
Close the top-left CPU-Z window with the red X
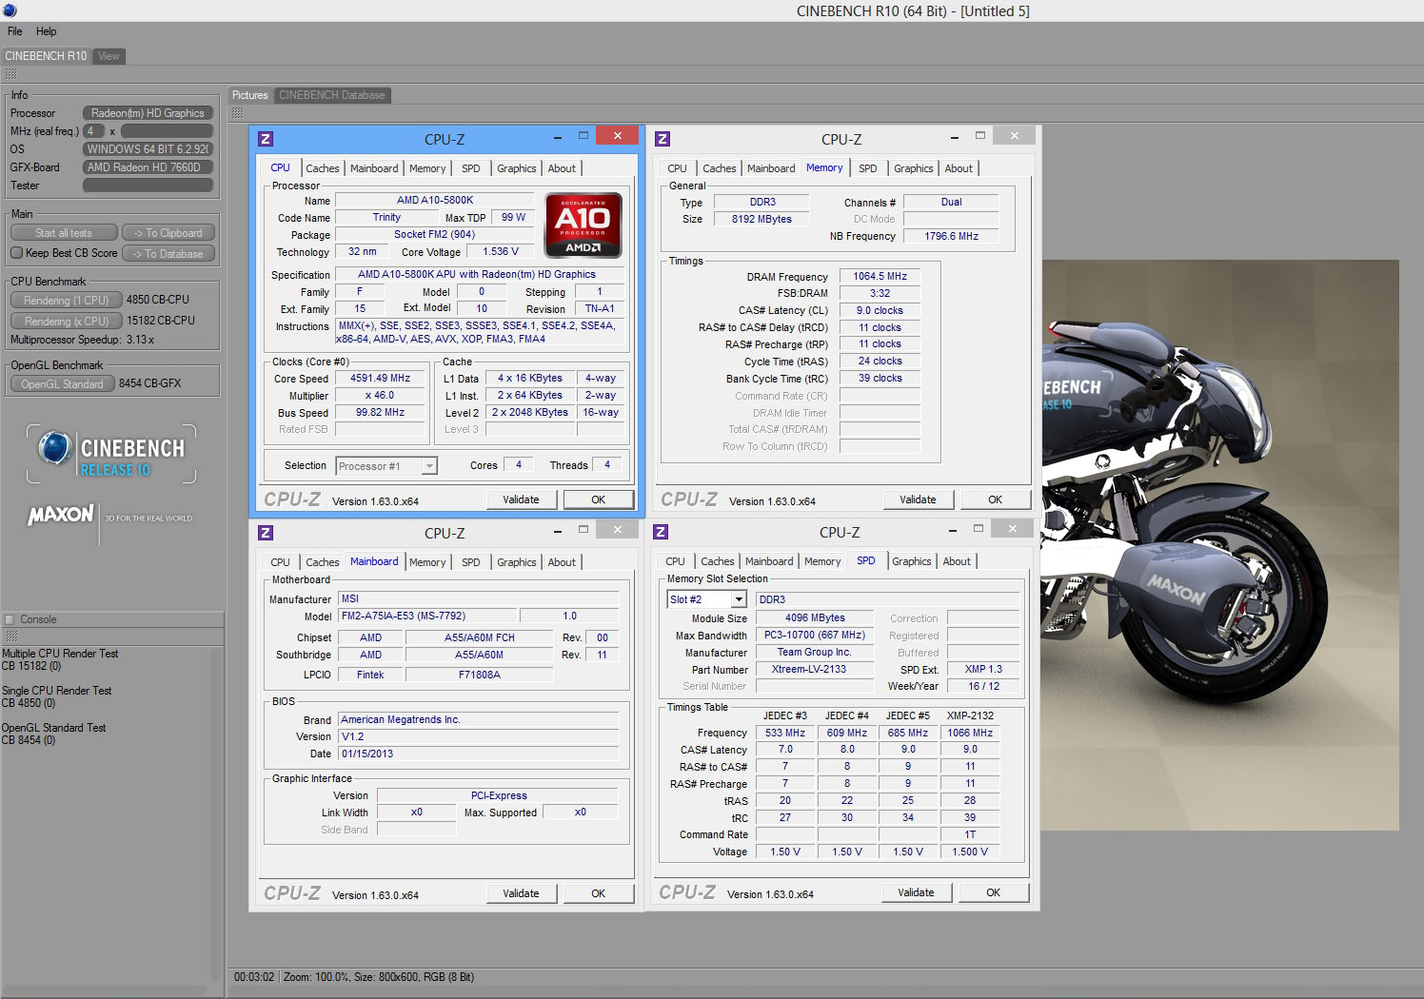(x=618, y=136)
